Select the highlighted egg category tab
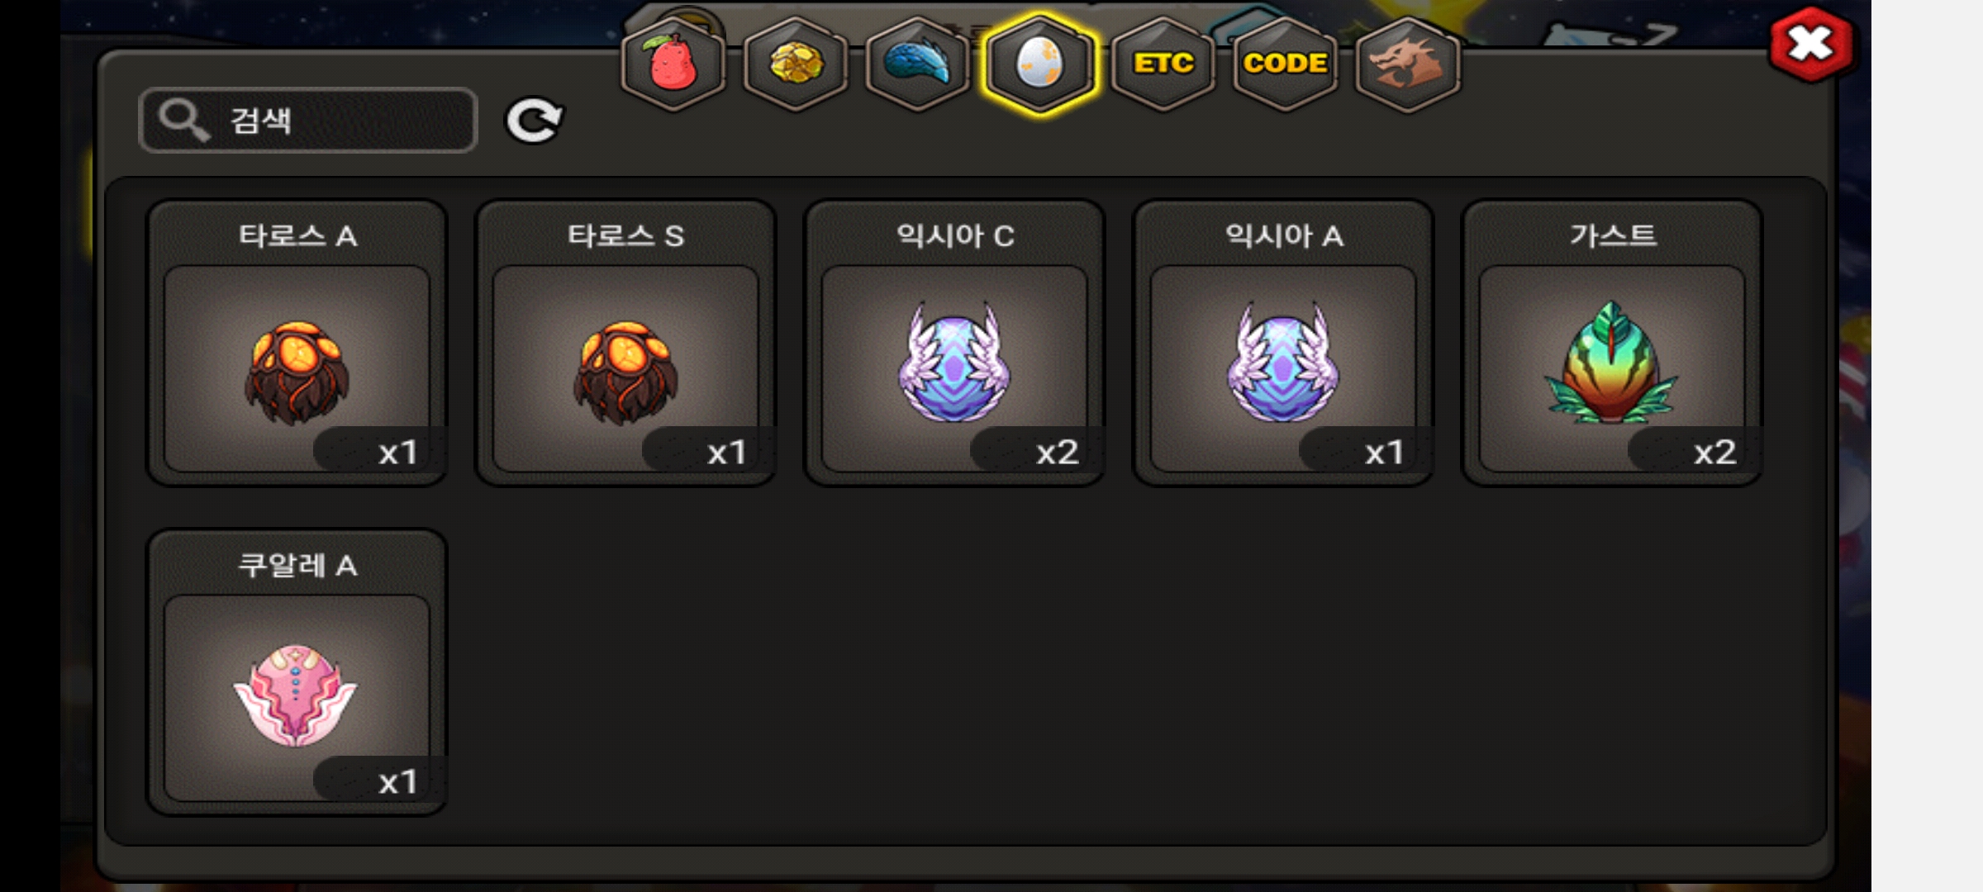The height and width of the screenshot is (892, 1983). [1039, 64]
